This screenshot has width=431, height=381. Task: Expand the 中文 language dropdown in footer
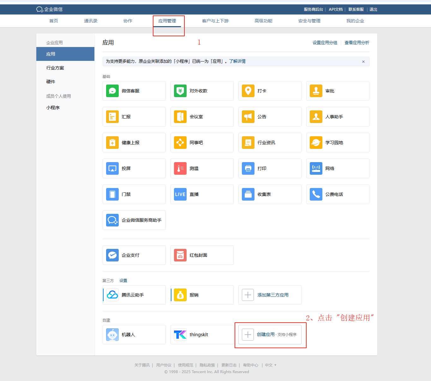point(271,365)
